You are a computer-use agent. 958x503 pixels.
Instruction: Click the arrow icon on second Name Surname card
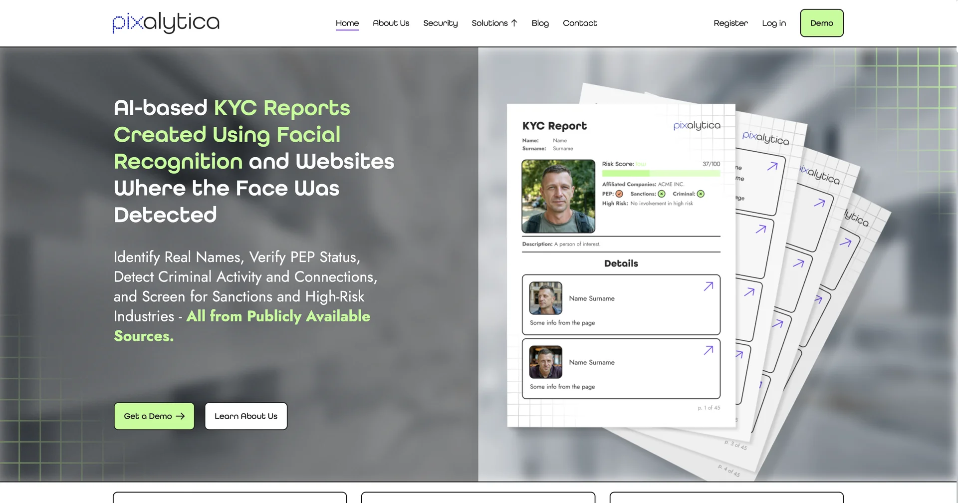[709, 350]
